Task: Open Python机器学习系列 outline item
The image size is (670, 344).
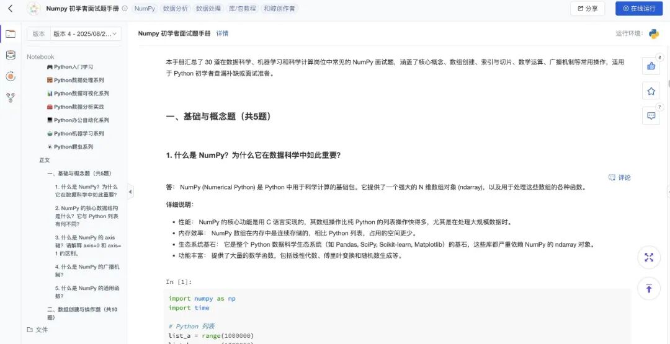Action: click(x=75, y=133)
